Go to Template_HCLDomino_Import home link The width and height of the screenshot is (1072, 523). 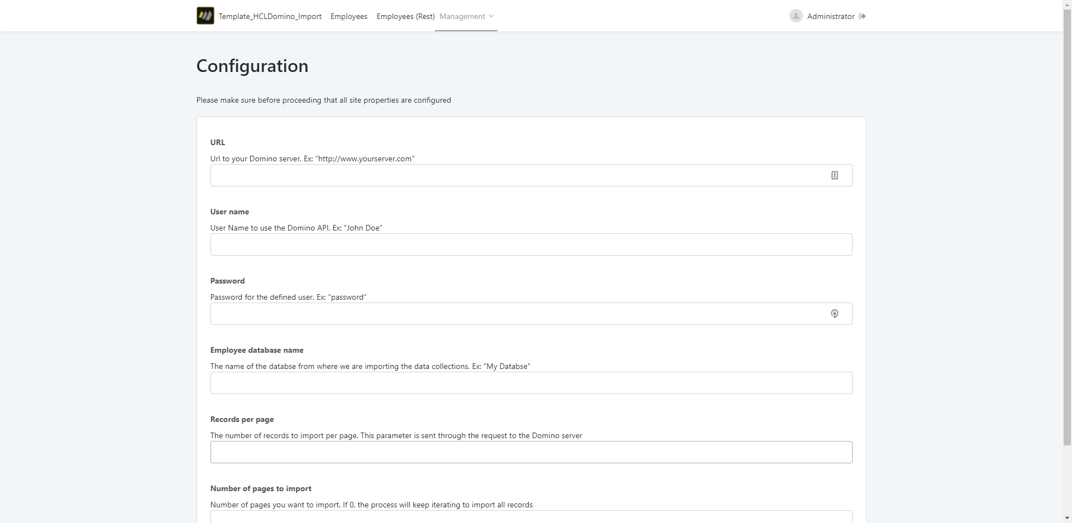point(270,16)
